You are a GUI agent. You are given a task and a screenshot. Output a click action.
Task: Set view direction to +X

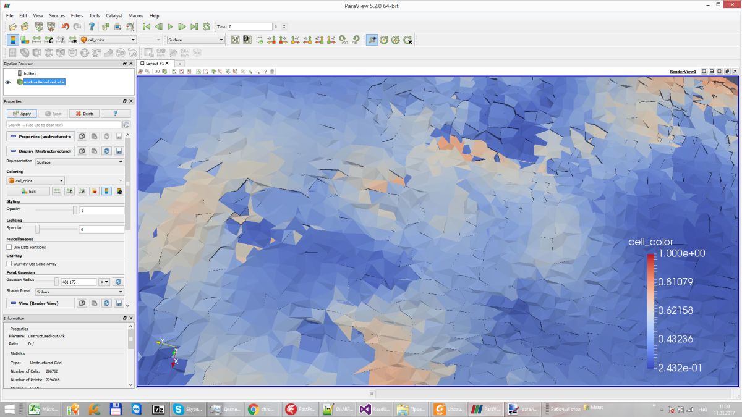[x=271, y=40]
